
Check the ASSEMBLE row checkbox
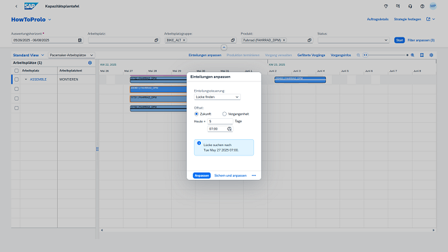[x=16, y=79]
